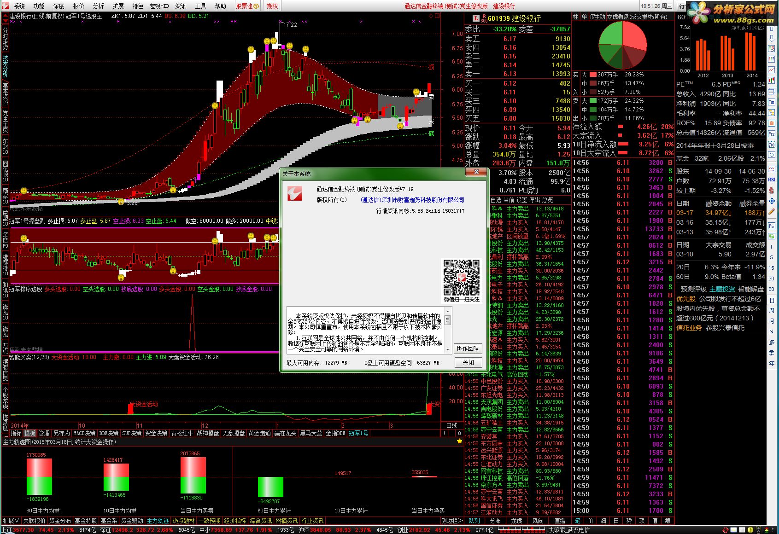
Task: Click the envelope message icon in status bar
Action: pyautogui.click(x=733, y=530)
